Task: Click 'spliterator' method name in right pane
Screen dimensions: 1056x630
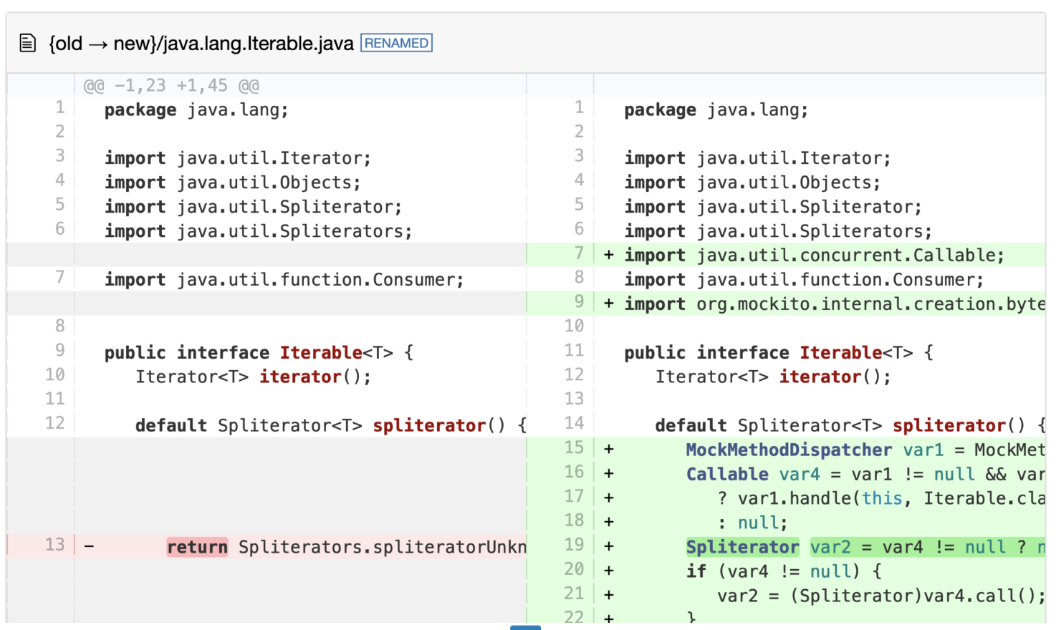Action: [949, 426]
